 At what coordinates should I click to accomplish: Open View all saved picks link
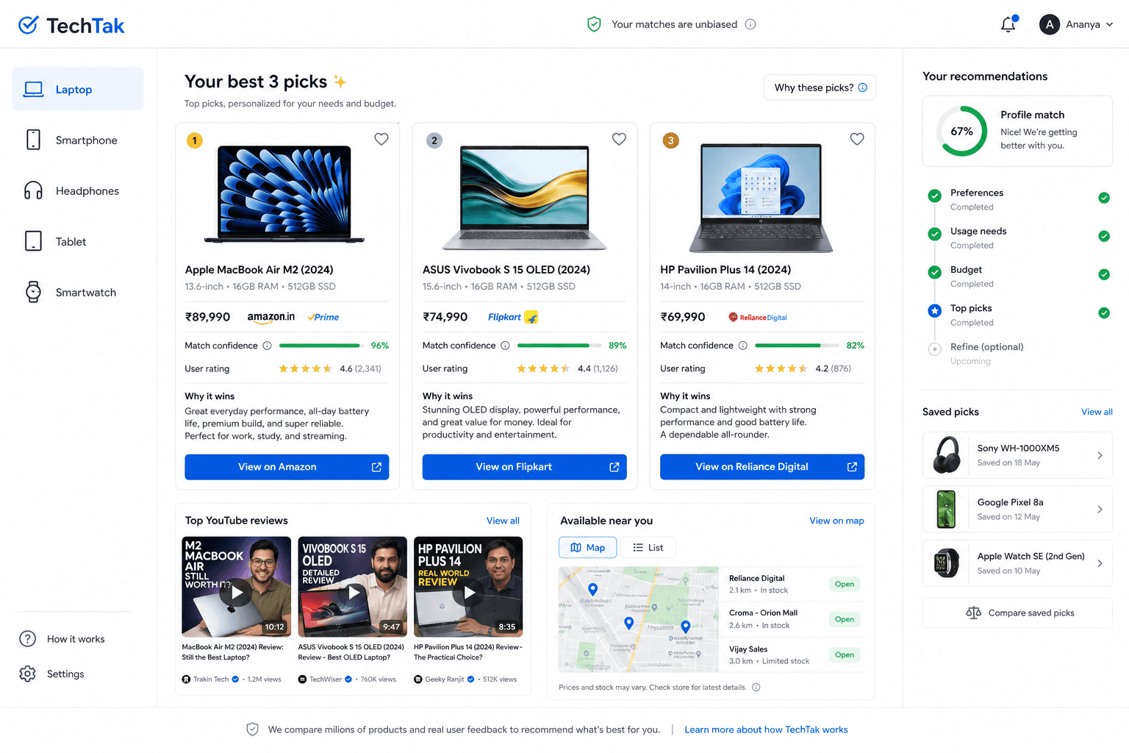[x=1097, y=412]
